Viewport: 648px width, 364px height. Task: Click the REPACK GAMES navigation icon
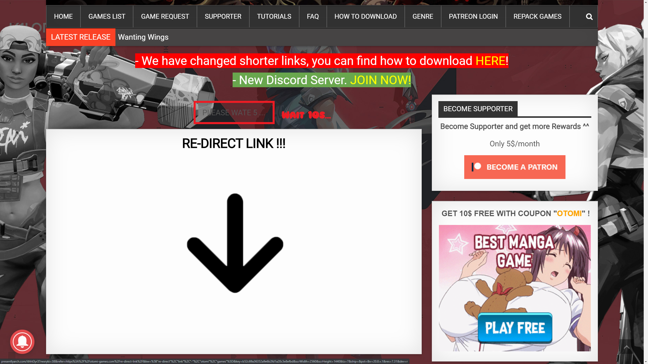pos(537,16)
